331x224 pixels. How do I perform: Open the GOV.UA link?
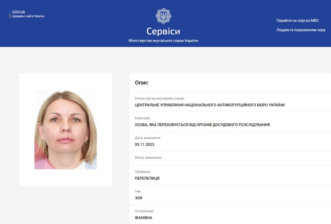coord(18,12)
